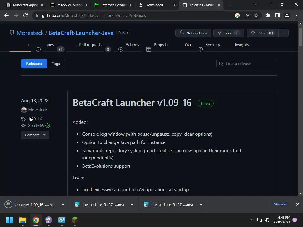Click the Find a release search field
The height and width of the screenshot is (227, 303).
(246, 64)
